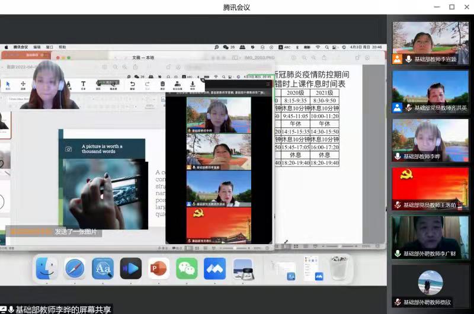This screenshot has height=314, width=474.
Task: Click the timetable header 2021级
Action: point(324,93)
